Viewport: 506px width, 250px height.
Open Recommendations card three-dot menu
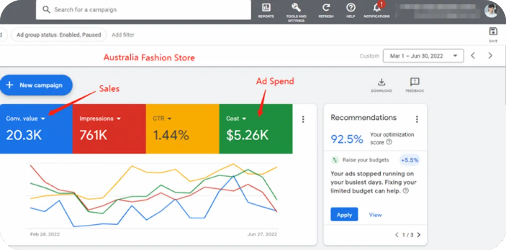[417, 119]
